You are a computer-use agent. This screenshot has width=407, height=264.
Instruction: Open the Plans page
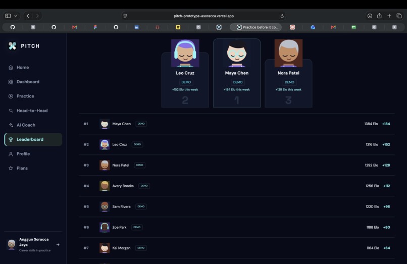click(x=33, y=168)
